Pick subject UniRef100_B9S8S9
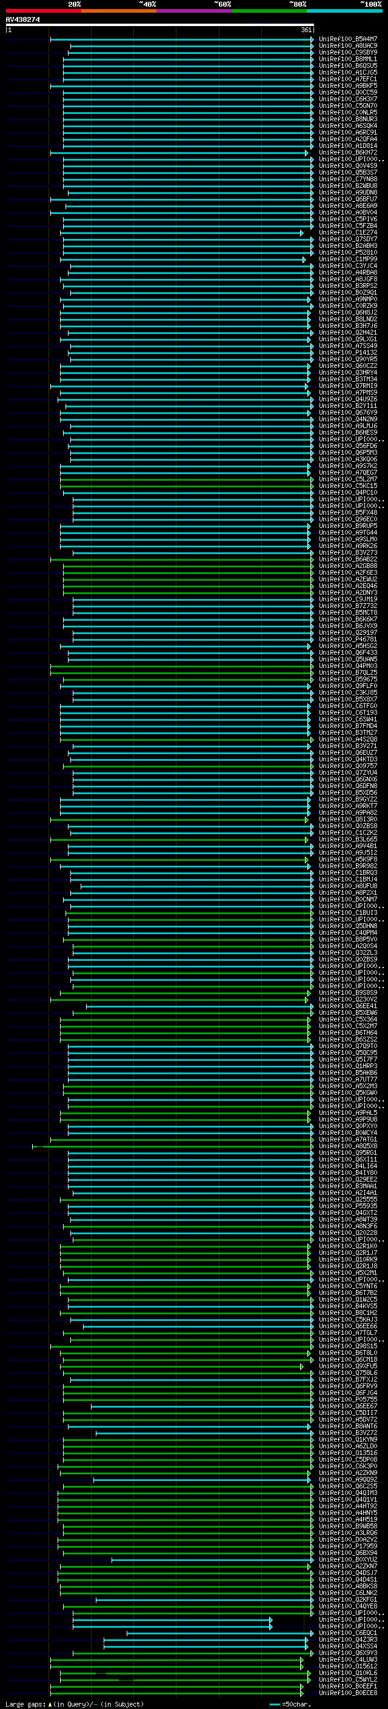388x1709 pixels. pyautogui.click(x=348, y=992)
